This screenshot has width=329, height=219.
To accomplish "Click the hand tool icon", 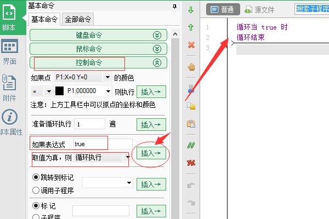I will 191,67.
